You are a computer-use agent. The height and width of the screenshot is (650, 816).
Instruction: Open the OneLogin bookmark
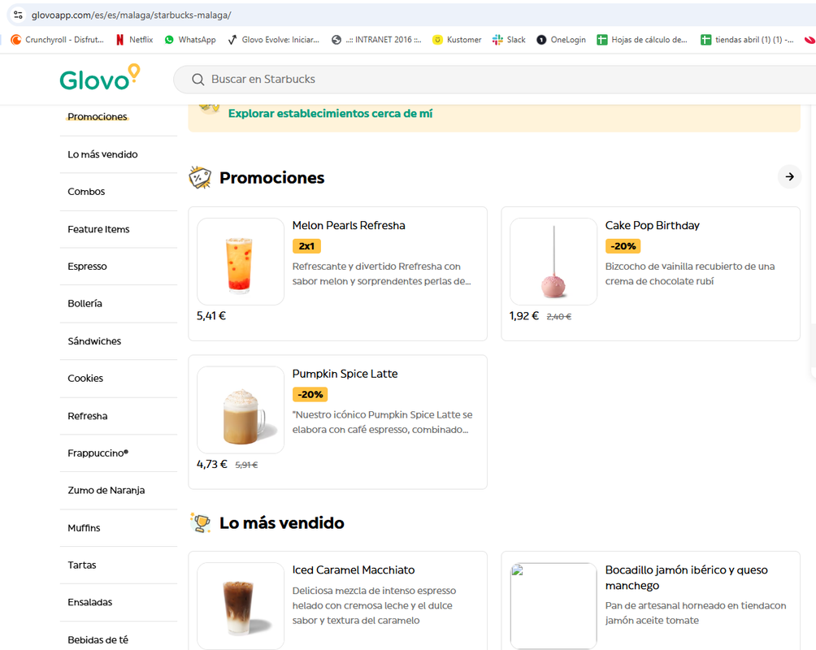(561, 40)
